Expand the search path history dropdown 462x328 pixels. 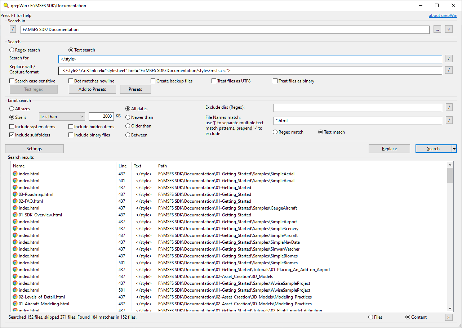tap(449, 30)
